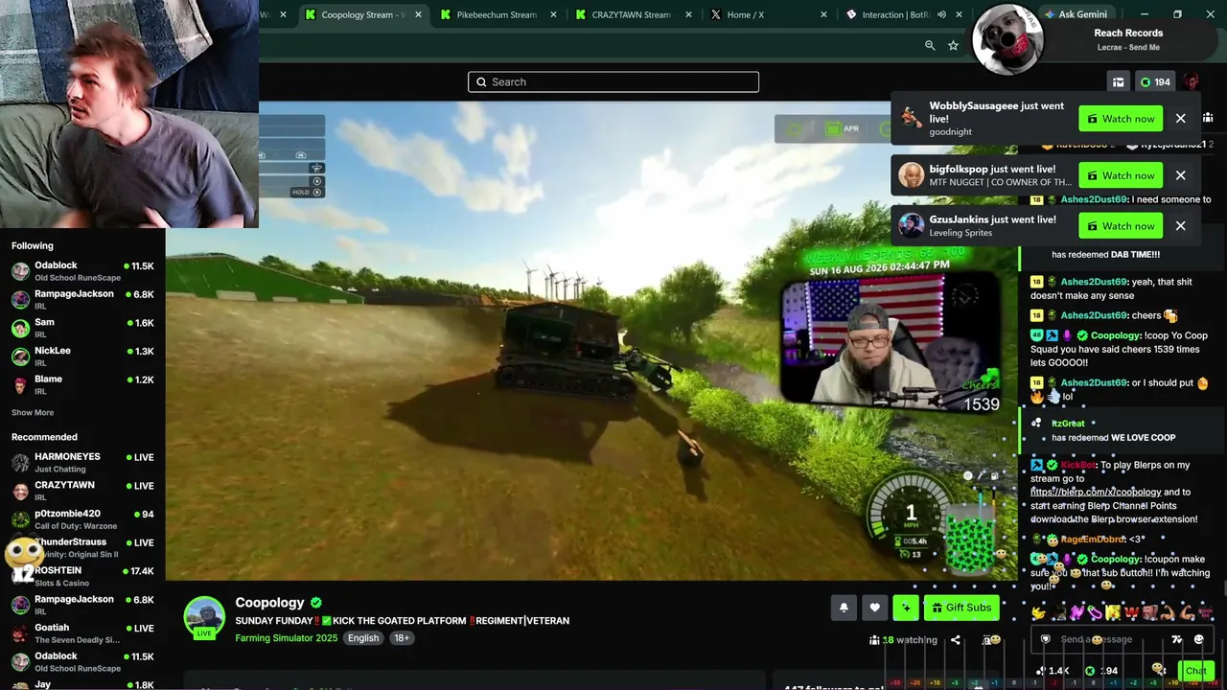Click the share icon next to watching count
This screenshot has height=690, width=1227.
coord(955,640)
